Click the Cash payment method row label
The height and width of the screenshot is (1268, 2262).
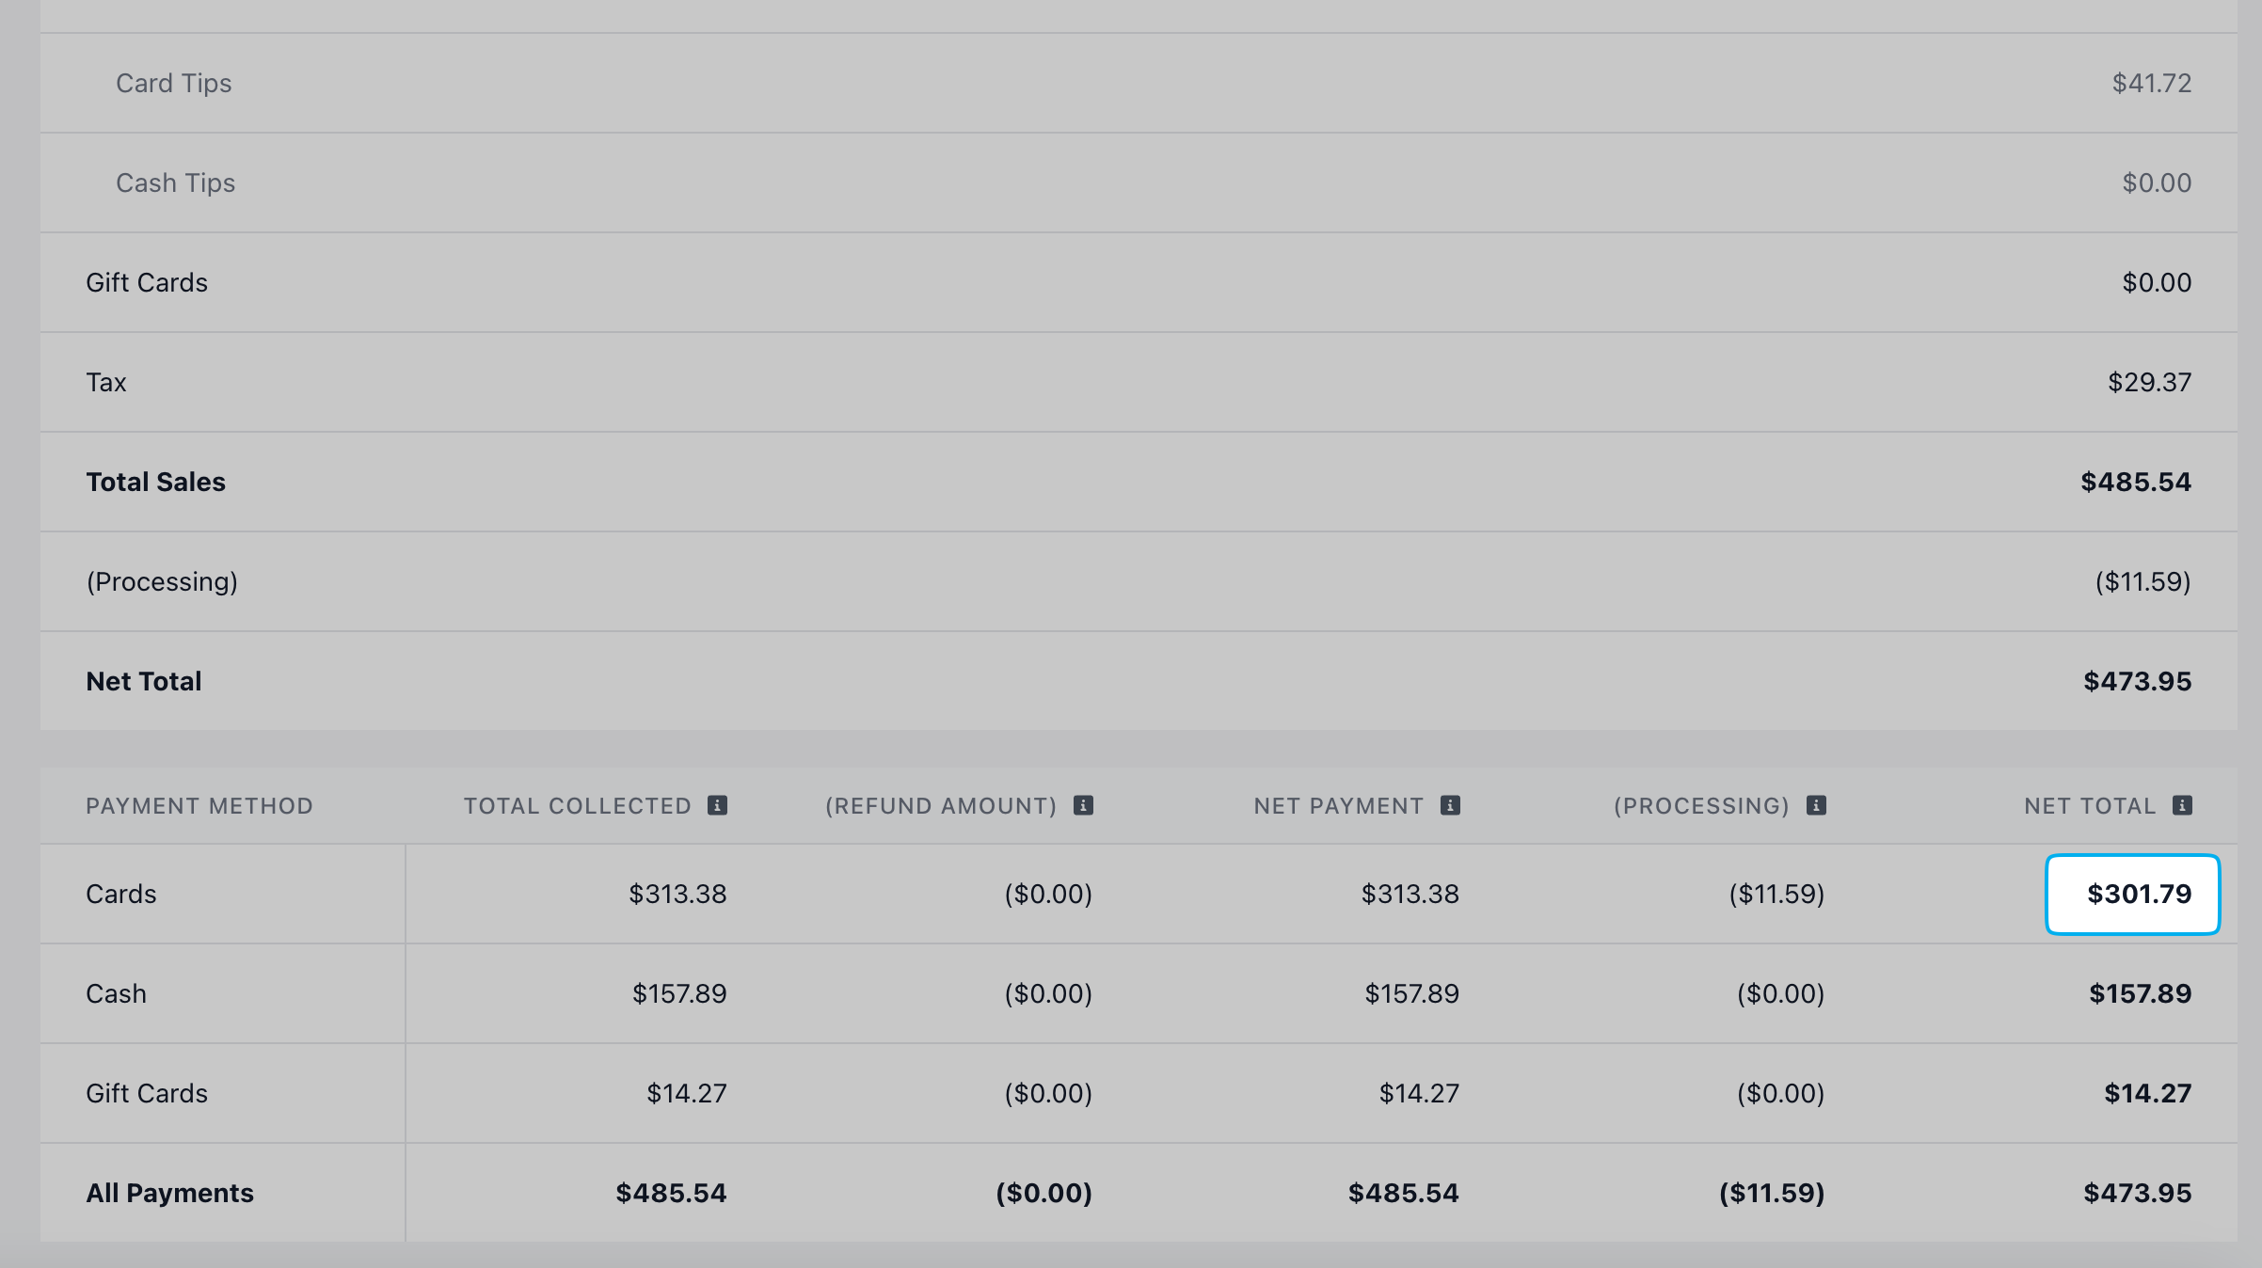[116, 993]
